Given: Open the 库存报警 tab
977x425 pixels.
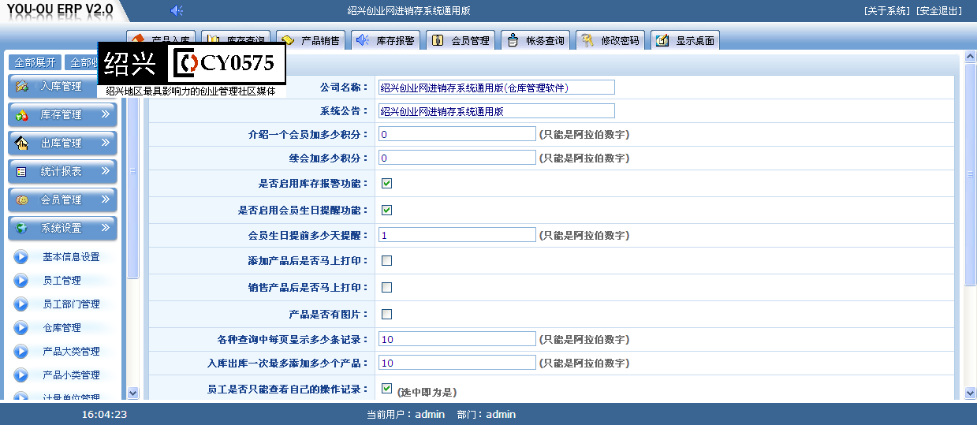Looking at the screenshot, I should [x=386, y=40].
